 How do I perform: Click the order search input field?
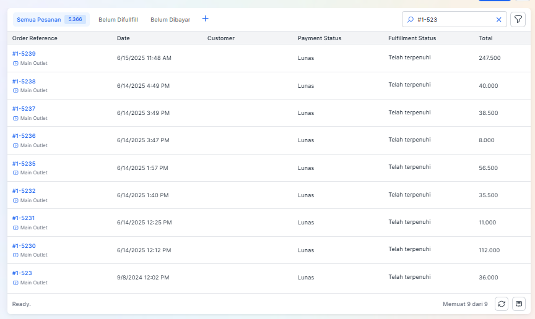[454, 19]
